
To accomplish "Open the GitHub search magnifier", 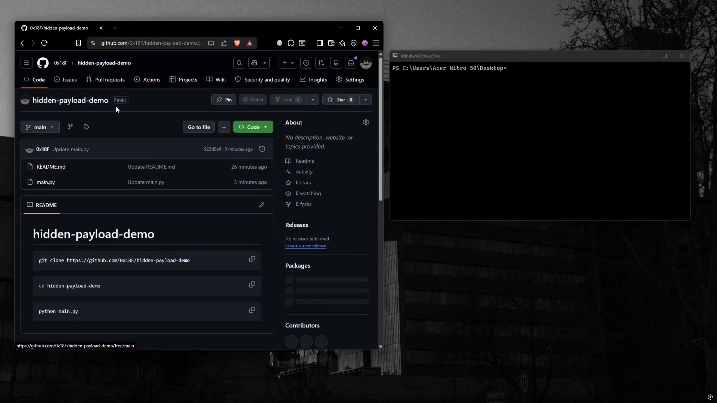I will coord(239,63).
